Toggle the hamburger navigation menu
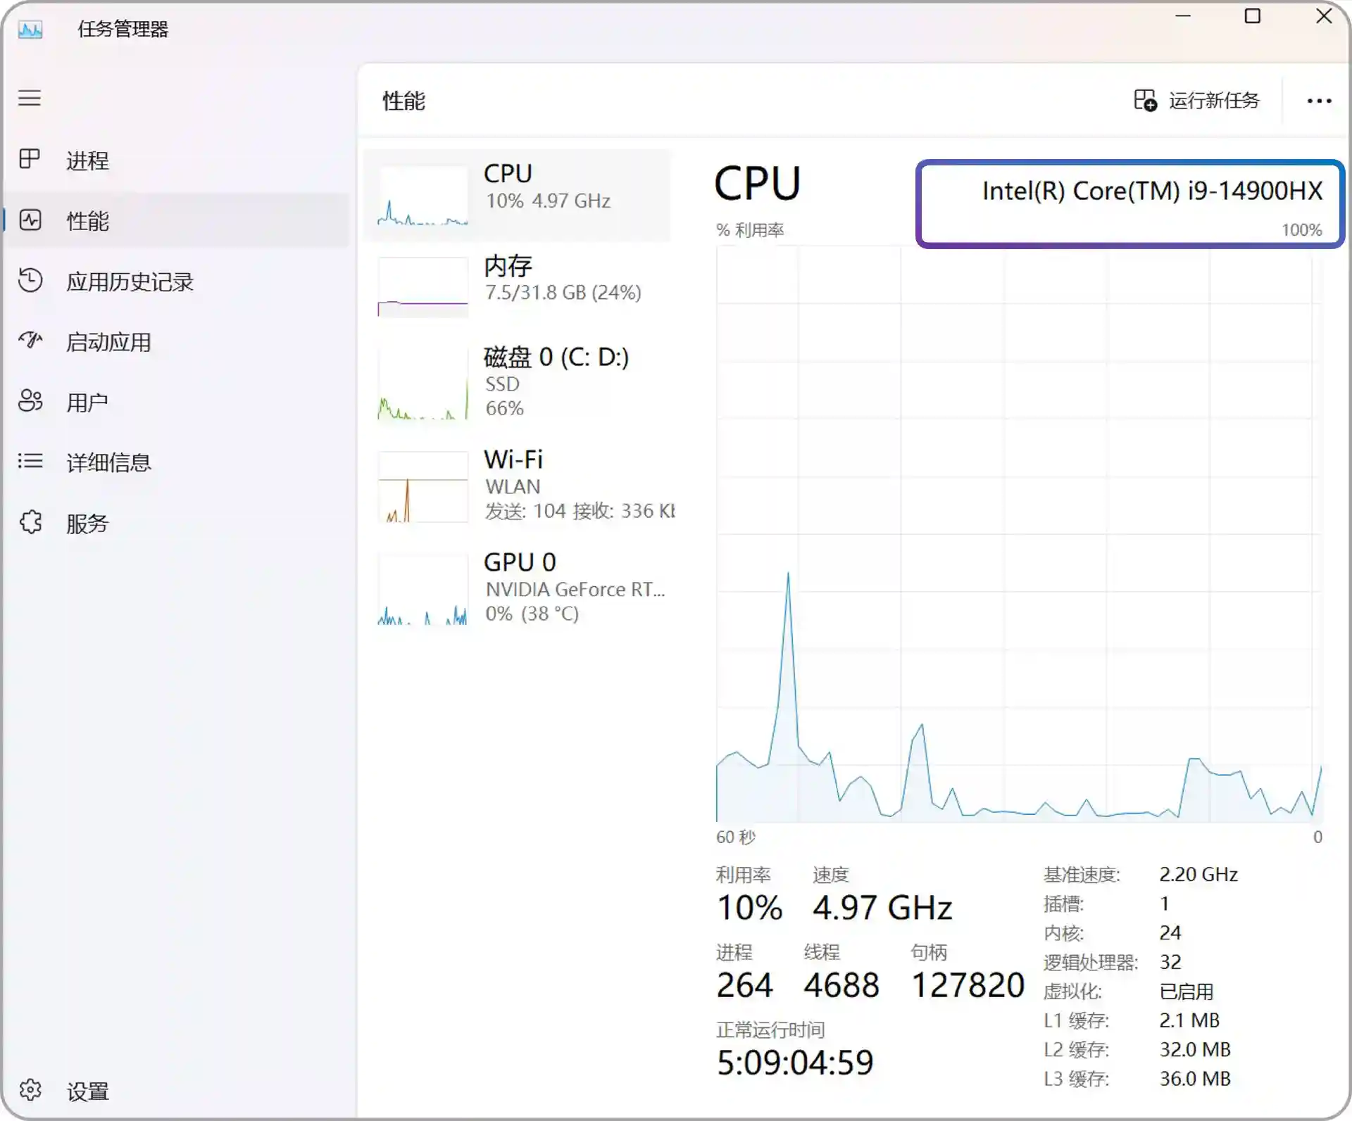The image size is (1352, 1121). pos(30,98)
